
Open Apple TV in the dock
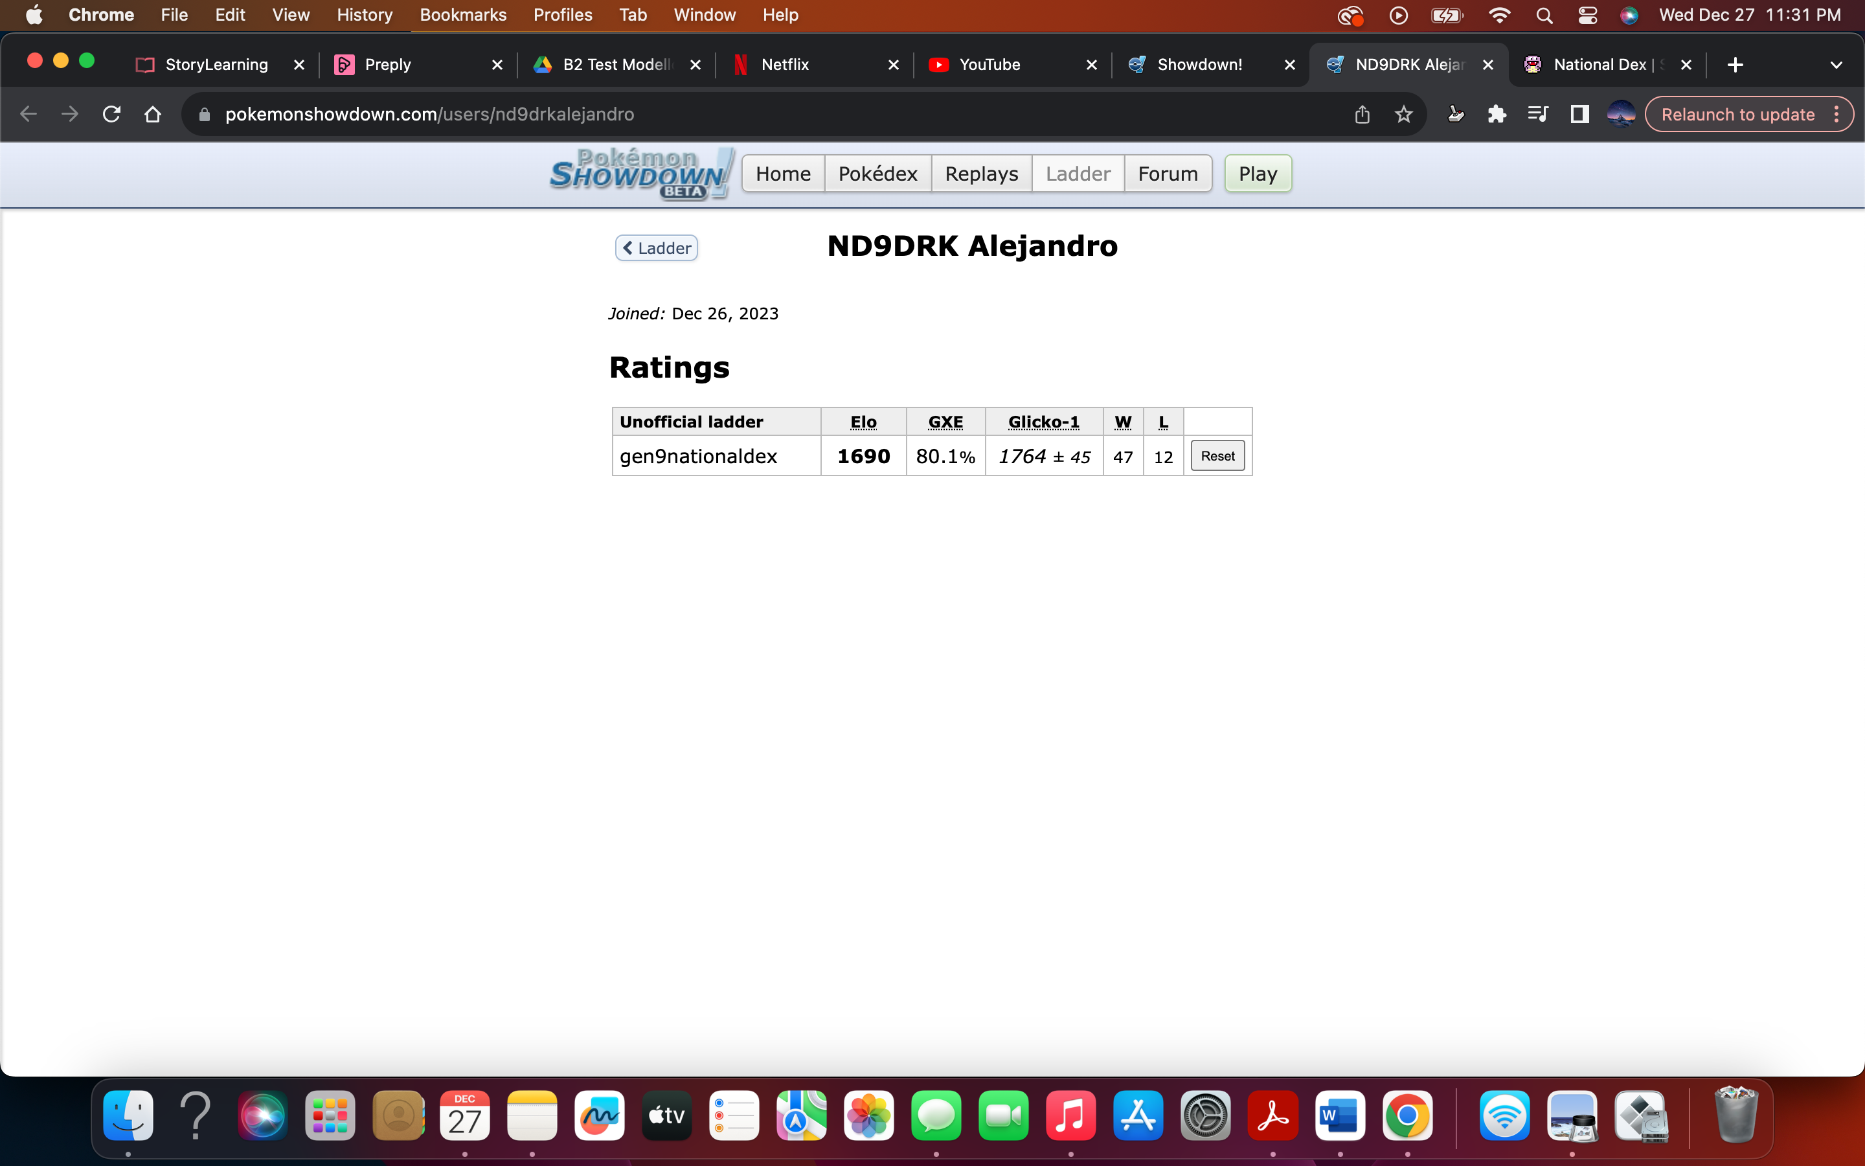pyautogui.click(x=666, y=1115)
